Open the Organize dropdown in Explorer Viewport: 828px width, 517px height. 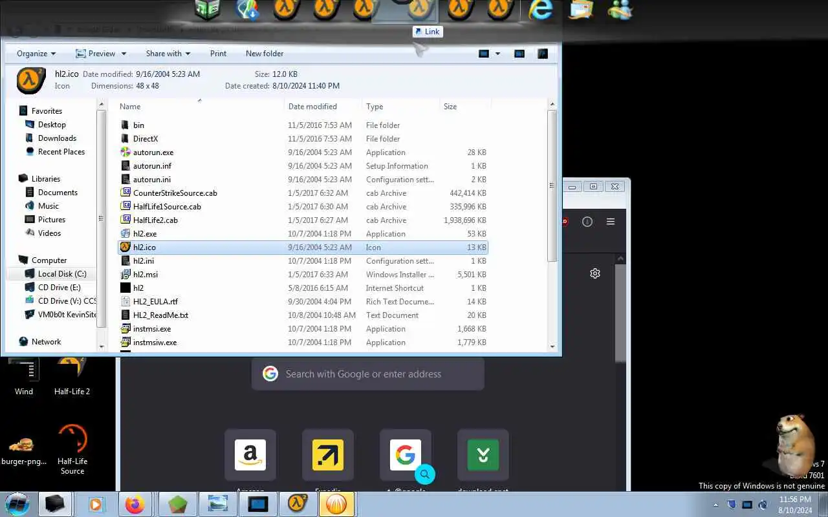pyautogui.click(x=36, y=54)
